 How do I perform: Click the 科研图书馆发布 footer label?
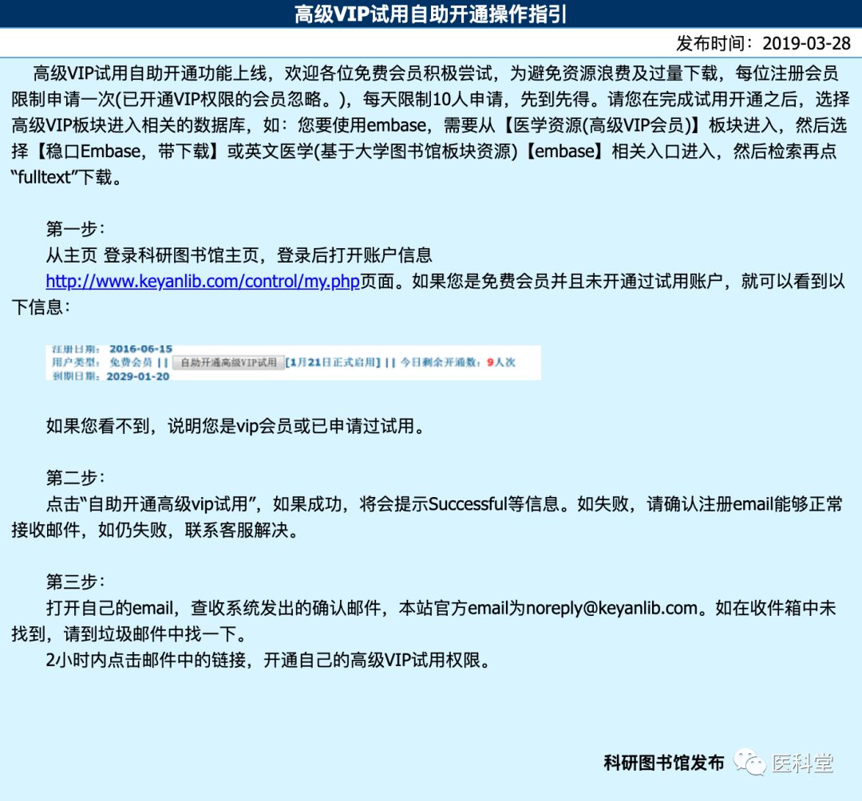click(x=661, y=762)
